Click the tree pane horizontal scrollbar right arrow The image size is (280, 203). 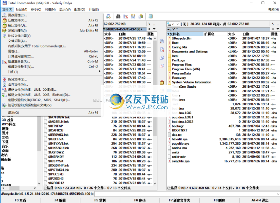[35, 188]
